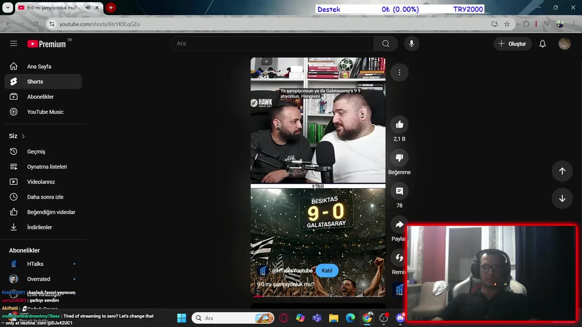Open the HTalks subscription channel
This screenshot has width=582, height=327.
43,264
